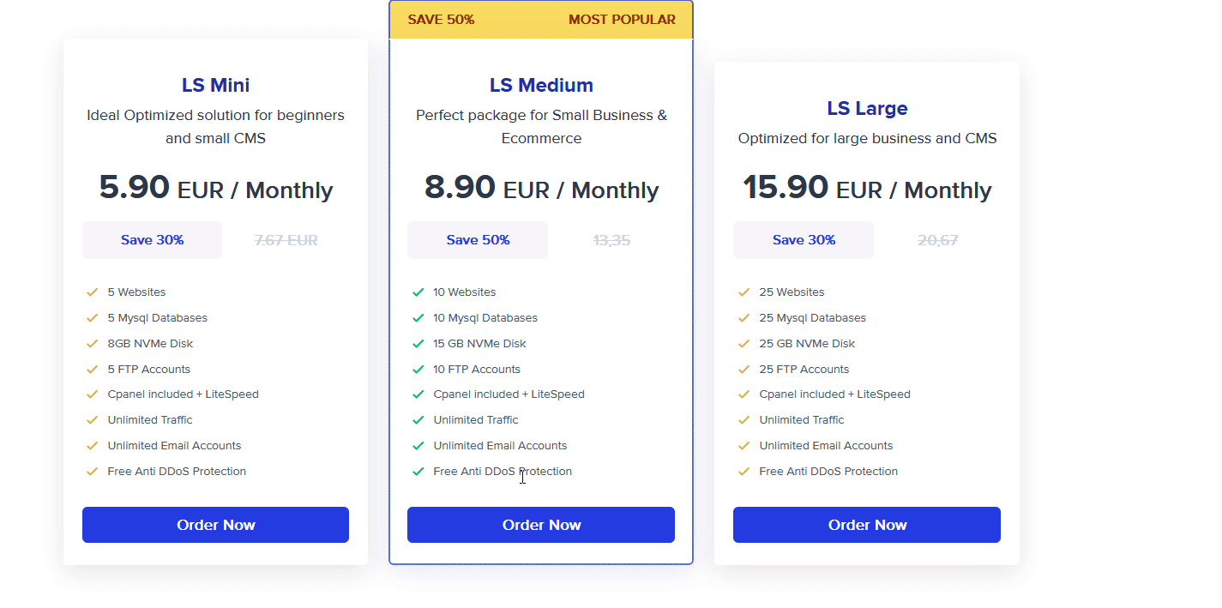The height and width of the screenshot is (608, 1222).
Task: Click green checkmark beside 15 GB NVMe Disk
Action: point(418,344)
